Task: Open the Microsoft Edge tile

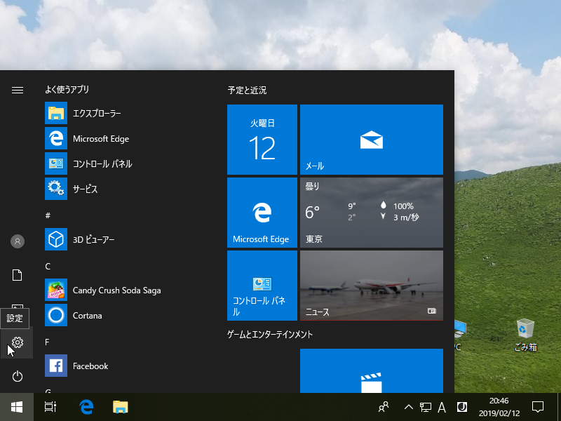Action: [262, 213]
